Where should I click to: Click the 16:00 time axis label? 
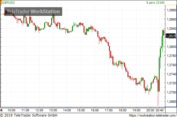click(95, 110)
